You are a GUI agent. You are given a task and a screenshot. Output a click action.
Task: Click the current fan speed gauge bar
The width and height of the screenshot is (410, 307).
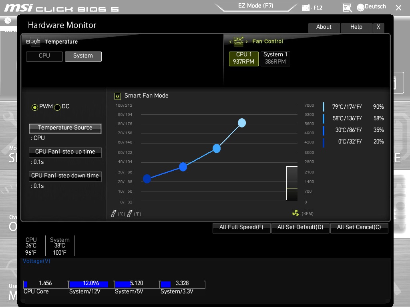pyautogui.click(x=292, y=183)
